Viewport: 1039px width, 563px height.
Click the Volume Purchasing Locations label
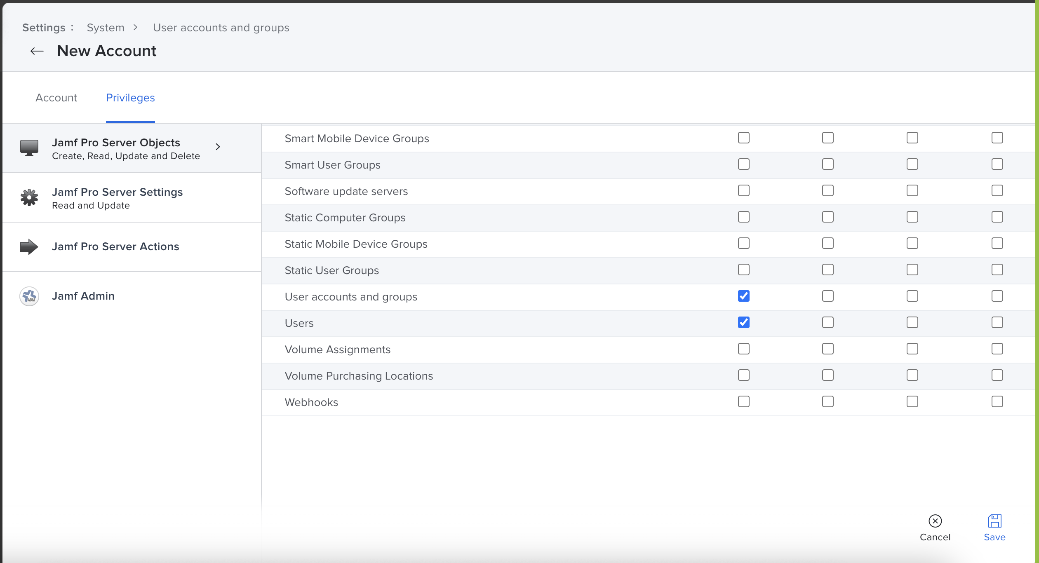(359, 376)
